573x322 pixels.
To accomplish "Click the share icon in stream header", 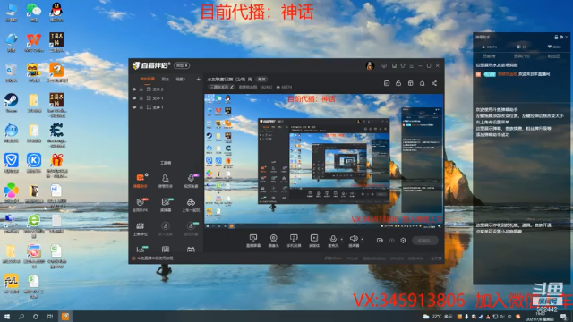I will pos(434,83).
